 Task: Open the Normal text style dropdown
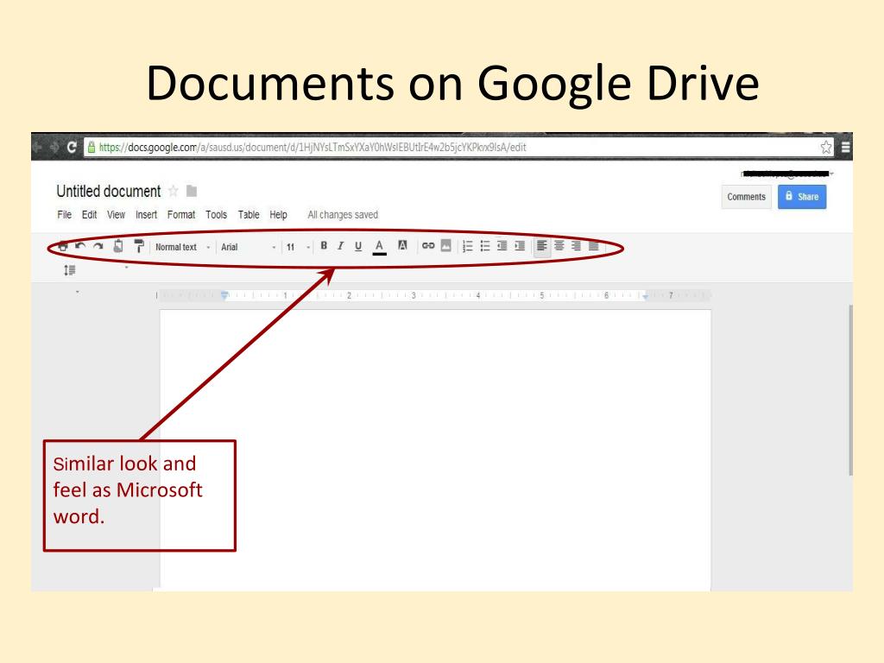(183, 247)
